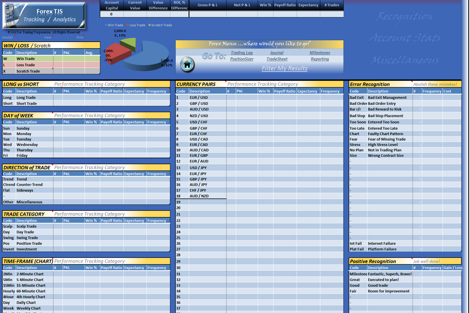Open the Modify menu
The image size is (470, 313).
point(8,37)
